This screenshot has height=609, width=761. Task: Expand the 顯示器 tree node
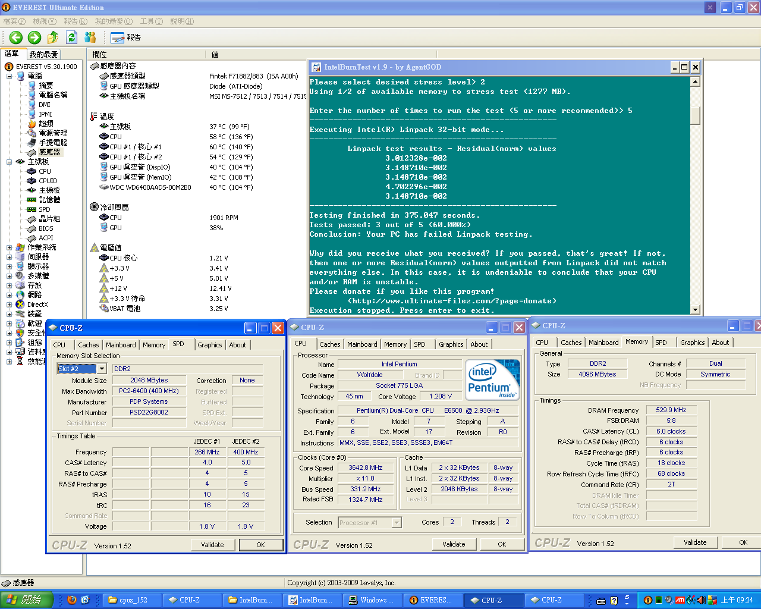[x=9, y=266]
